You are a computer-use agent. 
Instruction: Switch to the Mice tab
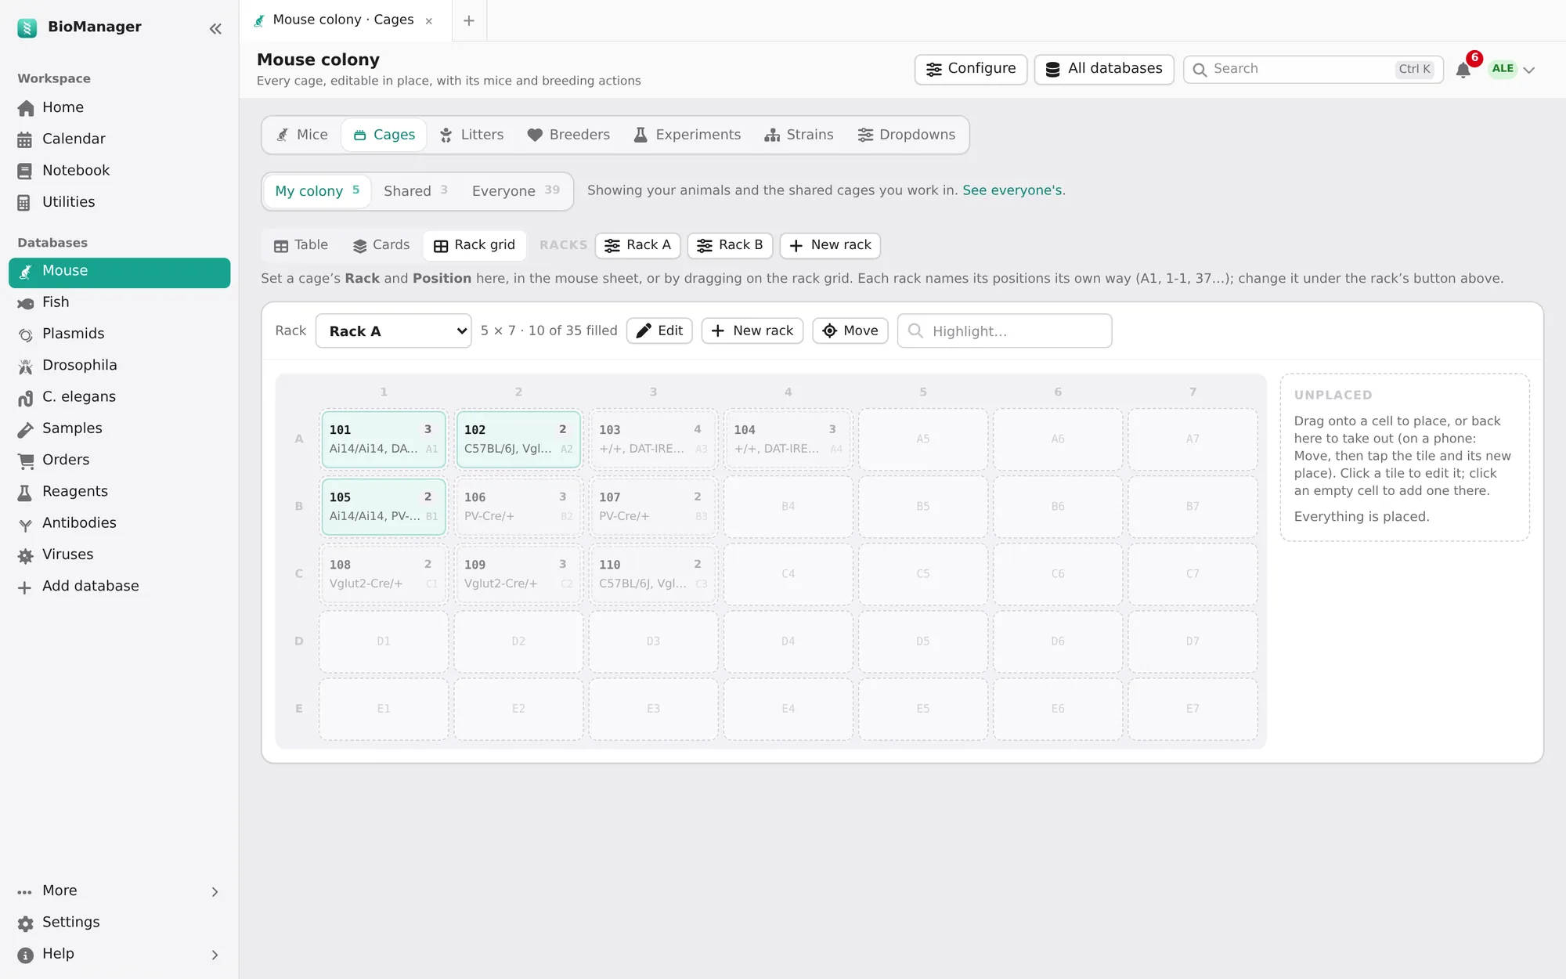(x=302, y=135)
